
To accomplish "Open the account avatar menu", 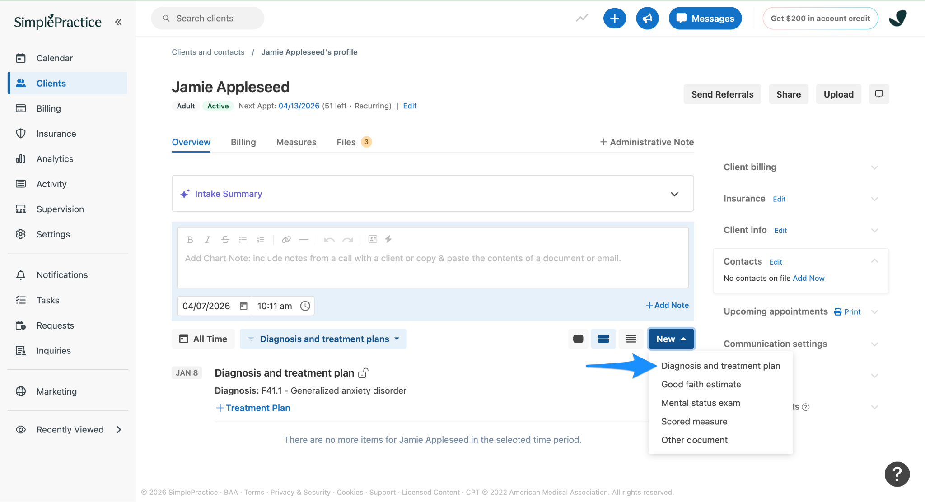I will [x=898, y=18].
